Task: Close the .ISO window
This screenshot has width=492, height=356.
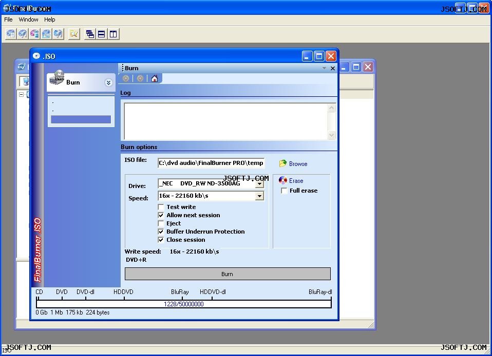Action: (x=331, y=56)
